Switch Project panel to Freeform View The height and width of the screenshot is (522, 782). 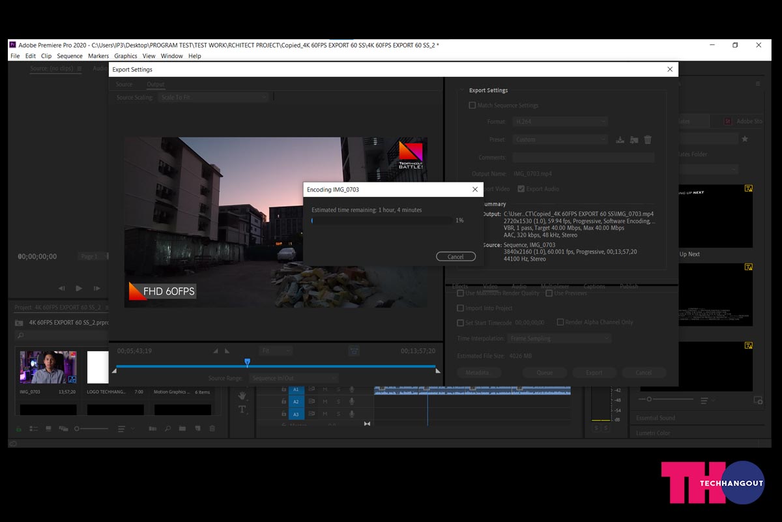[x=63, y=429]
